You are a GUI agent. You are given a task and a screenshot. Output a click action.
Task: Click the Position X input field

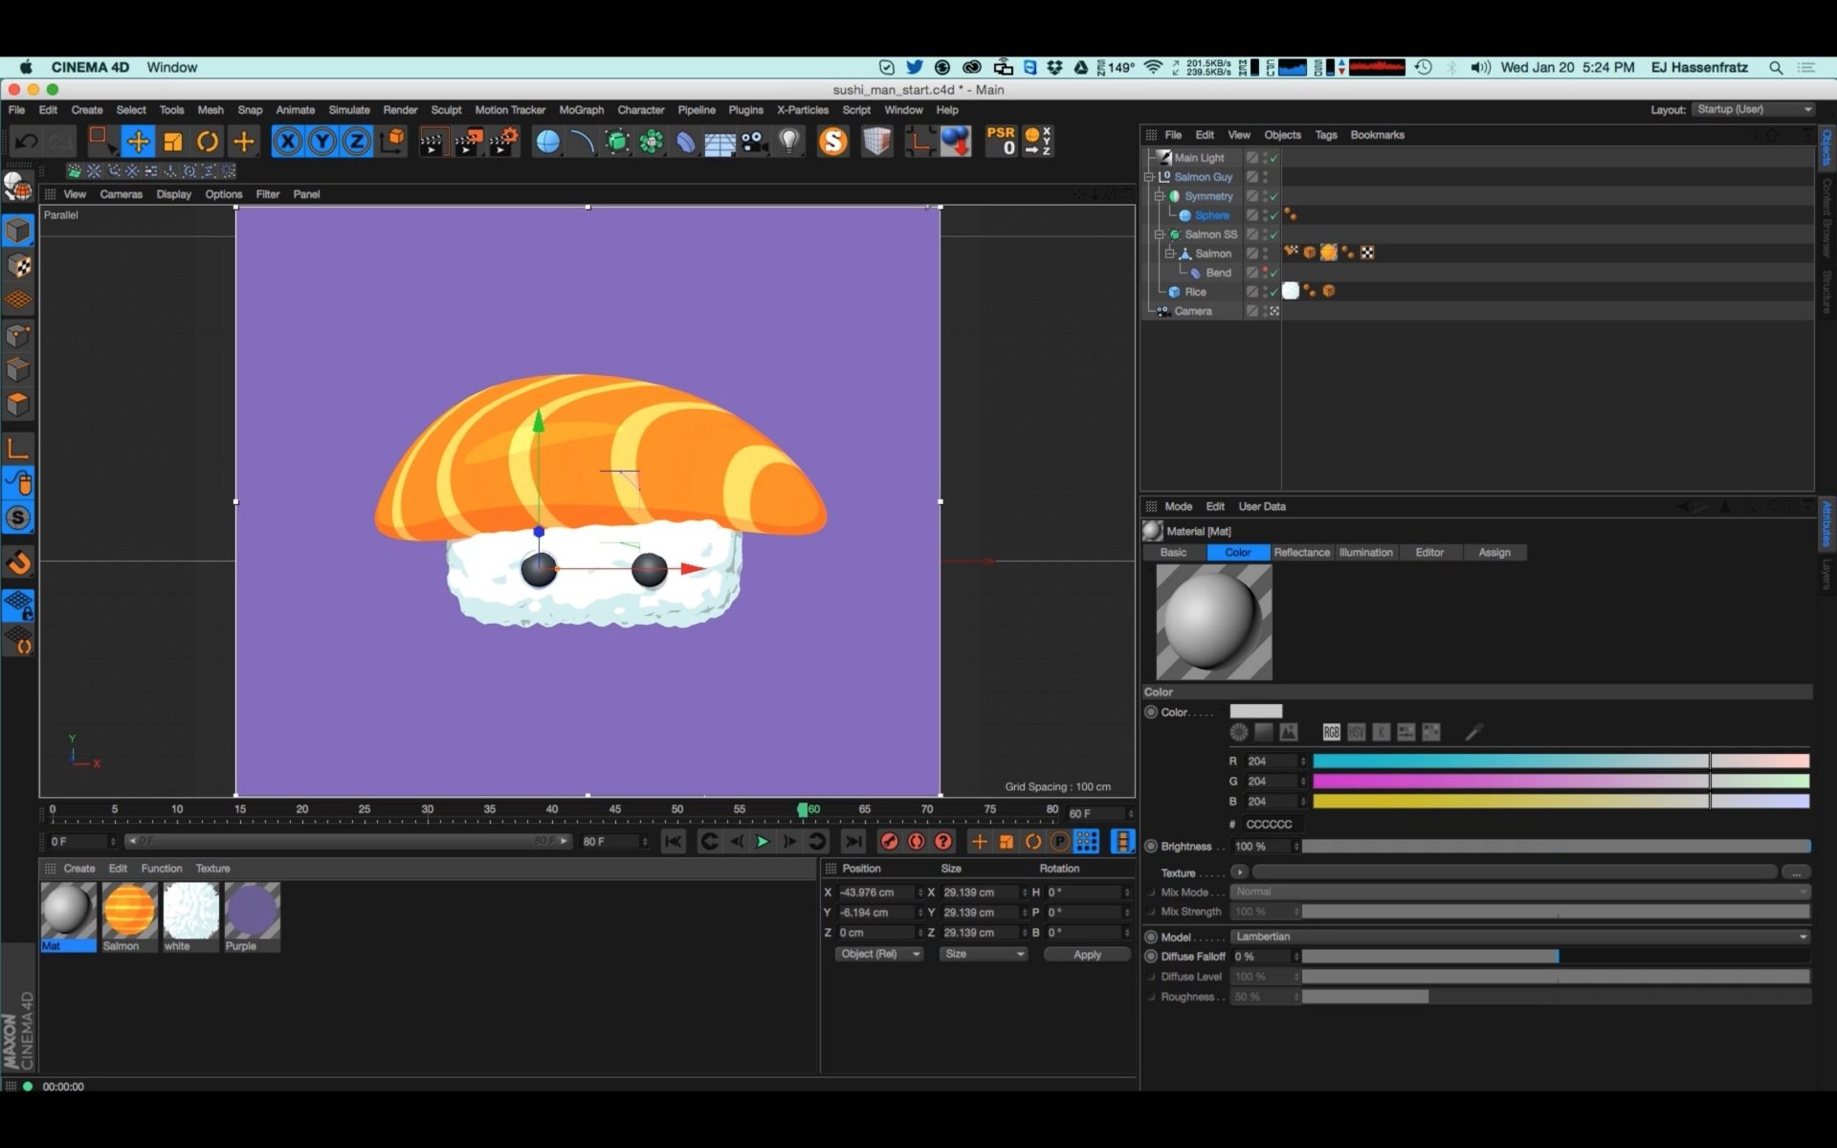coord(877,893)
